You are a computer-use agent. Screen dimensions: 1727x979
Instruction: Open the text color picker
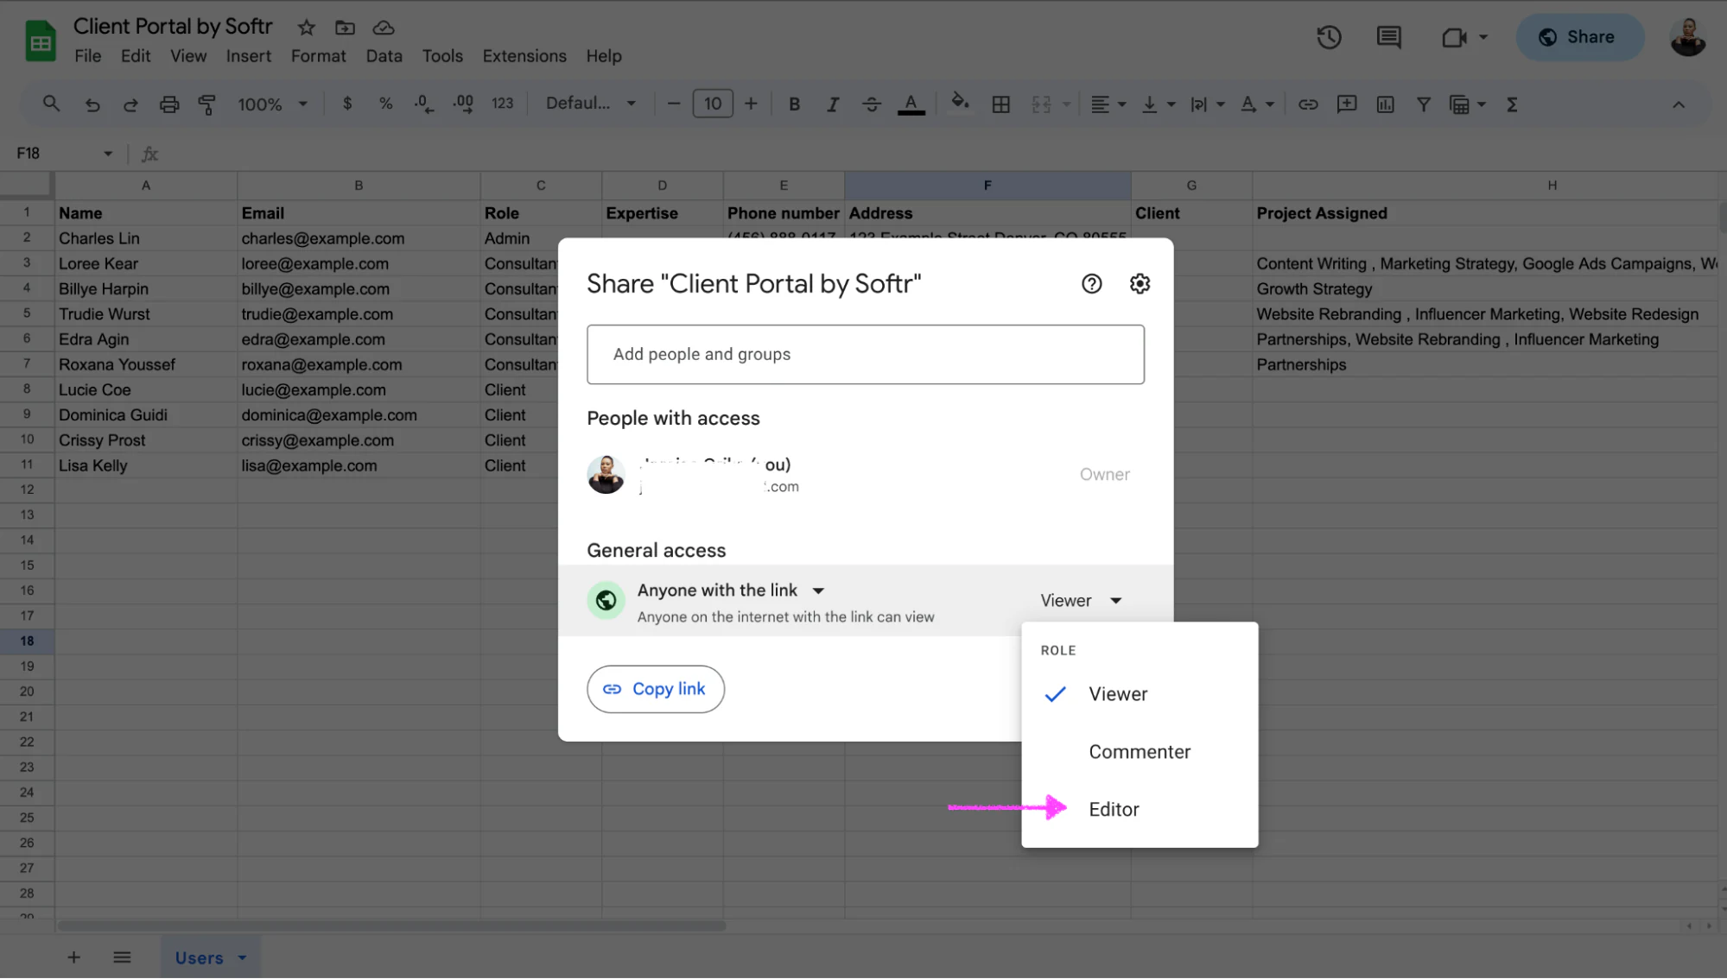911,104
